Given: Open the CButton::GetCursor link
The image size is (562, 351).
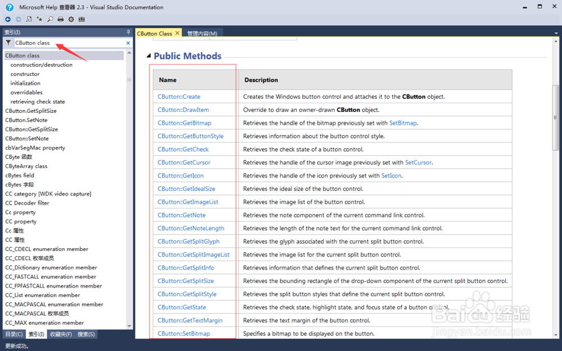Looking at the screenshot, I should (184, 163).
